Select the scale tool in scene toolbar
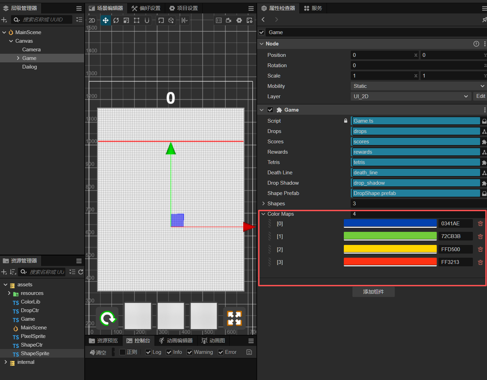 (126, 20)
